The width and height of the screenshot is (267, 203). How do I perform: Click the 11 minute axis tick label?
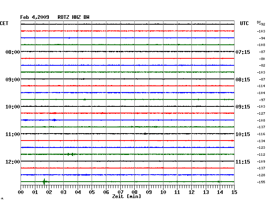coord(177,192)
